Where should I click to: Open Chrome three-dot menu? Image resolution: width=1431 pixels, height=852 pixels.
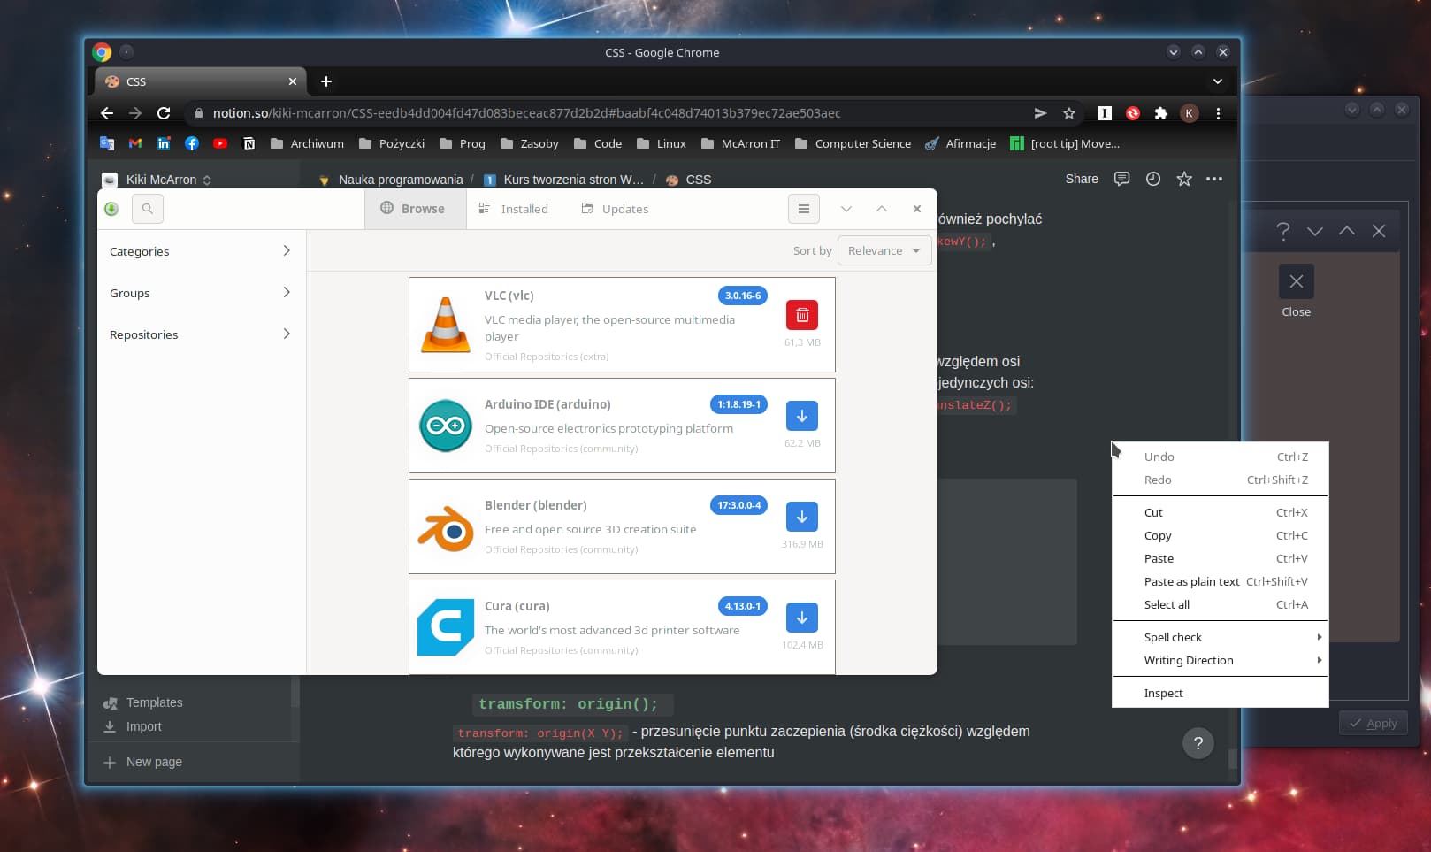(x=1219, y=113)
